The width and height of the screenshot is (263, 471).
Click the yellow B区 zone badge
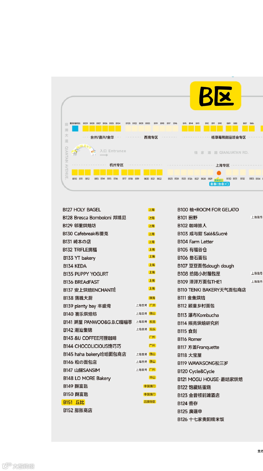[x=215, y=96]
